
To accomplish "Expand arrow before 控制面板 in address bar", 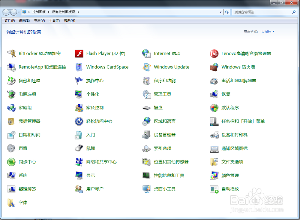I will [29, 12].
